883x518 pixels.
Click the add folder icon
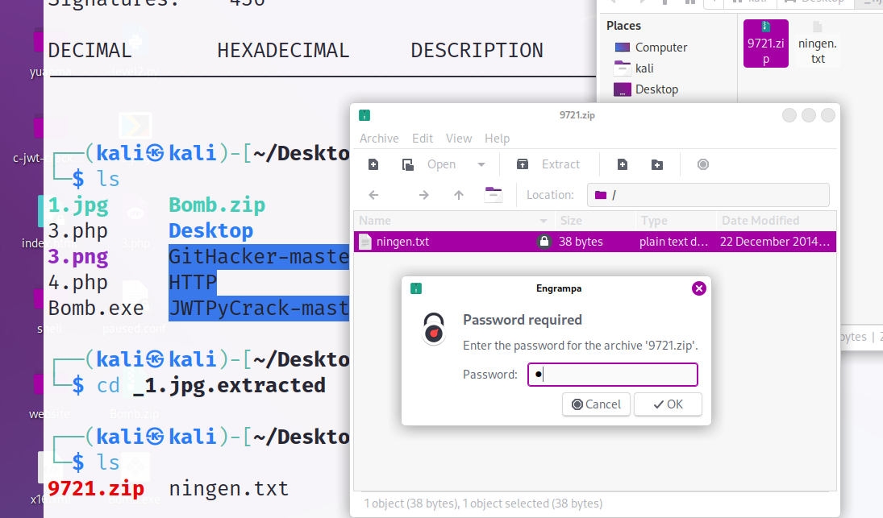657,164
